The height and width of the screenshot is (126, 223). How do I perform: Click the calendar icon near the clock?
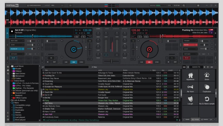click(184, 5)
